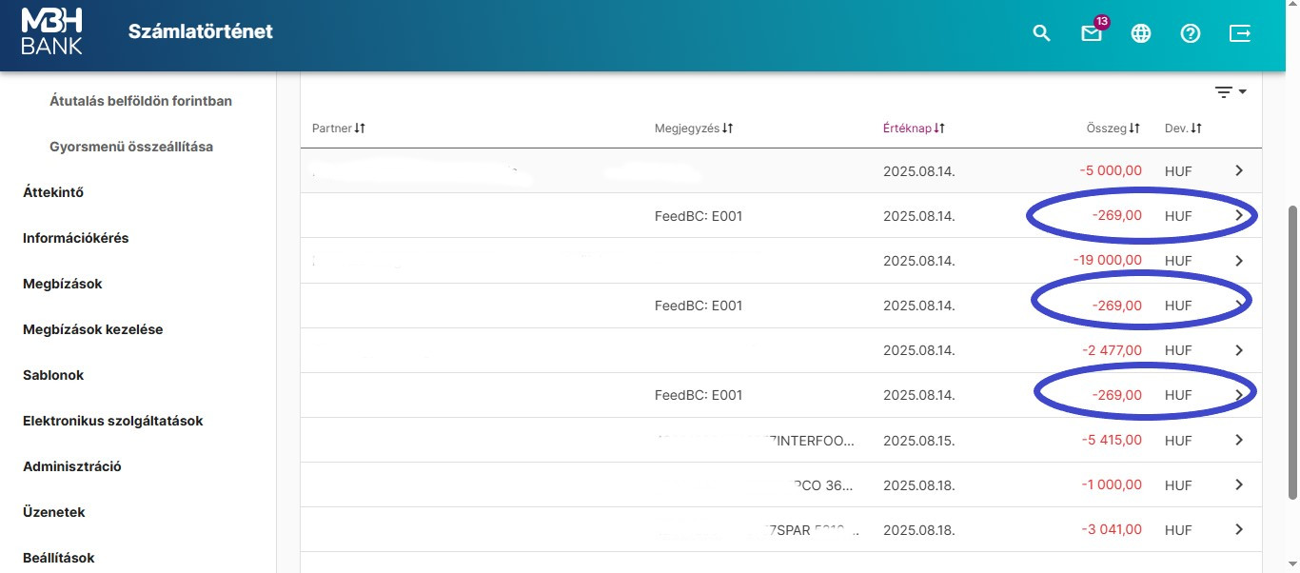Viewport: 1300px width, 573px height.
Task: Click Gyorsmenü összeállítása link
Action: point(130,147)
